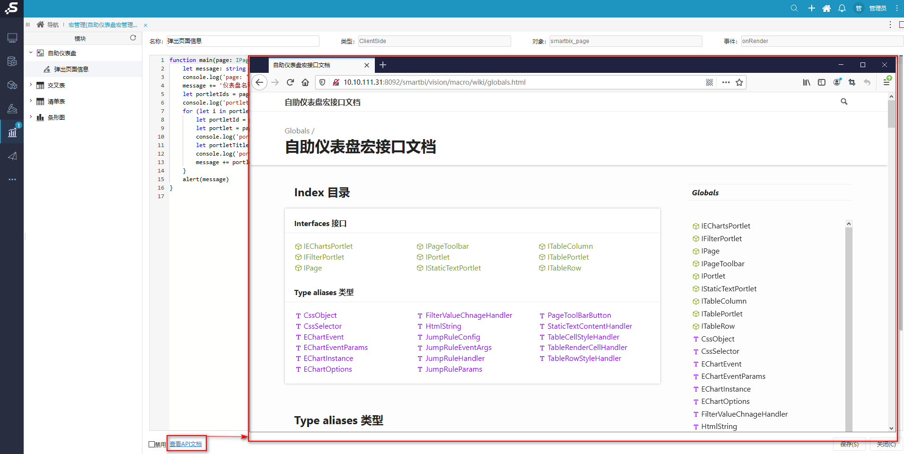Close the 自助仪表盘宏接口文档 browser tab

point(367,65)
